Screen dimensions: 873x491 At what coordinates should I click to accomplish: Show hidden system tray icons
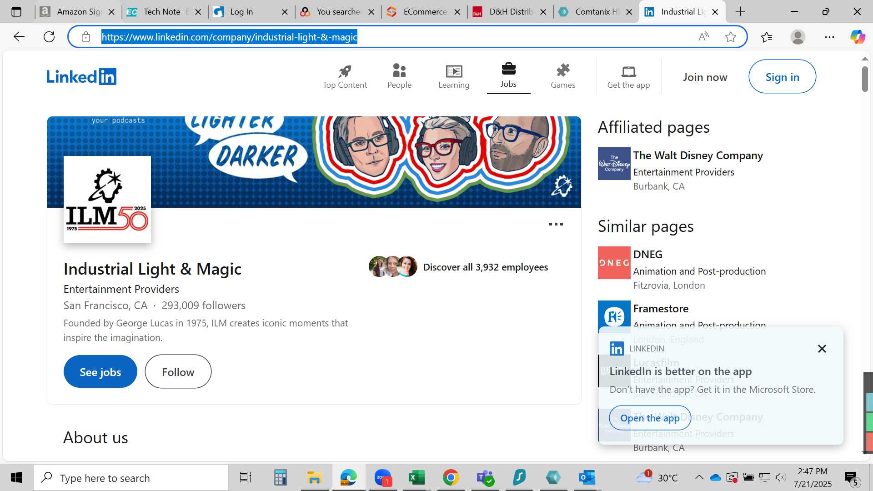tap(699, 477)
